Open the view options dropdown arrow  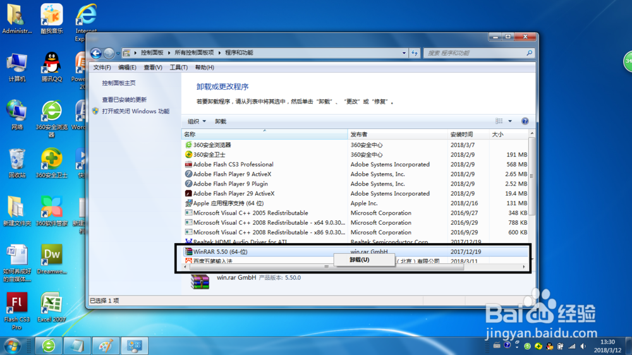coord(510,121)
